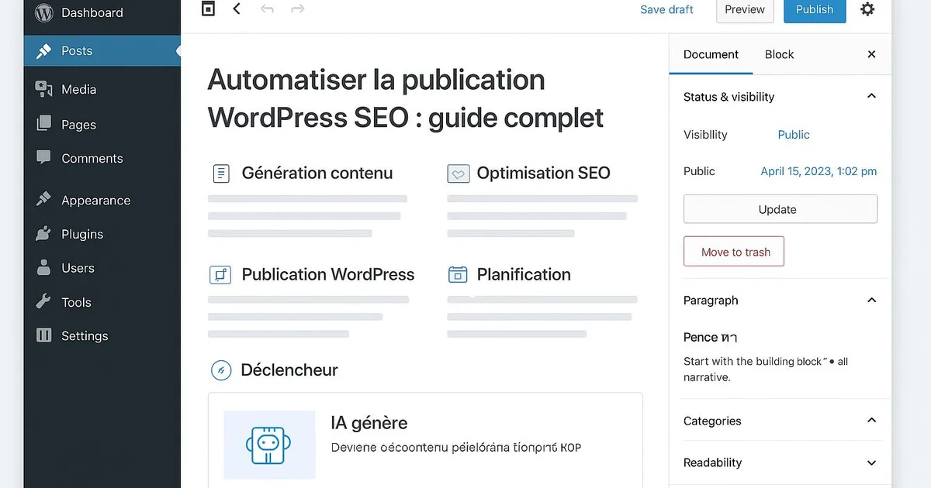The image size is (931, 488).
Task: Select the Media icon in sidebar
Action: point(44,89)
